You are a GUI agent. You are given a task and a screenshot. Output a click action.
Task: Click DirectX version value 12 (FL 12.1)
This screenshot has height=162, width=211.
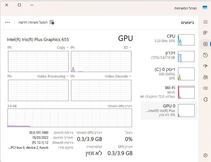(40, 143)
